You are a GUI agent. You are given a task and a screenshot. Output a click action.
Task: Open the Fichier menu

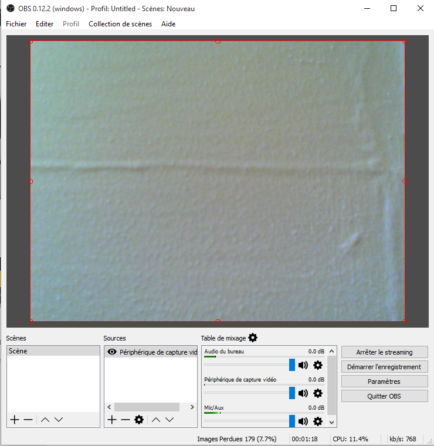[16, 24]
